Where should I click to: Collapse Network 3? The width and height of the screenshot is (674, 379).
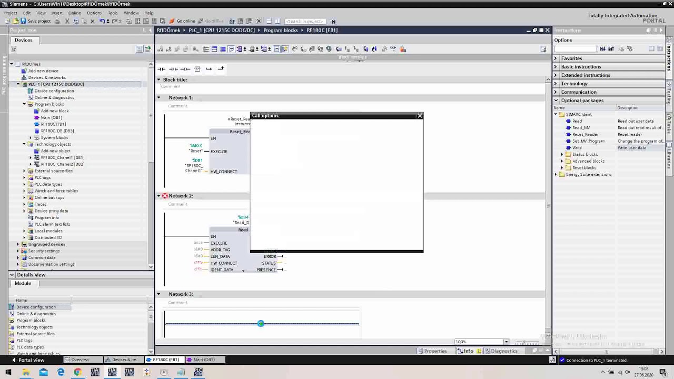click(158, 294)
